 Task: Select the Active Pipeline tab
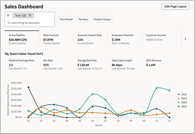(22, 39)
